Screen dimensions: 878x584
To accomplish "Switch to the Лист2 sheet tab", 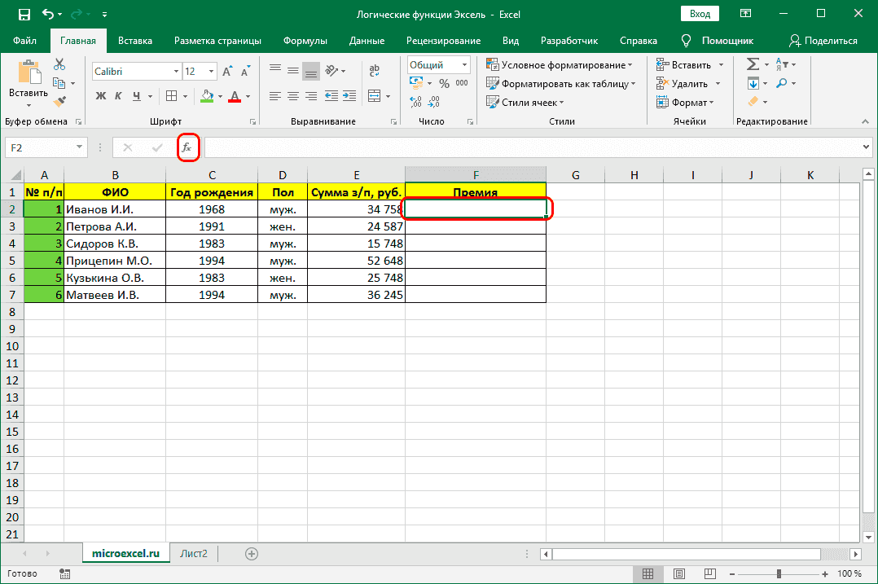I will point(194,554).
